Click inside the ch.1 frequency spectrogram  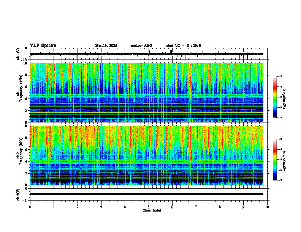coord(147,92)
